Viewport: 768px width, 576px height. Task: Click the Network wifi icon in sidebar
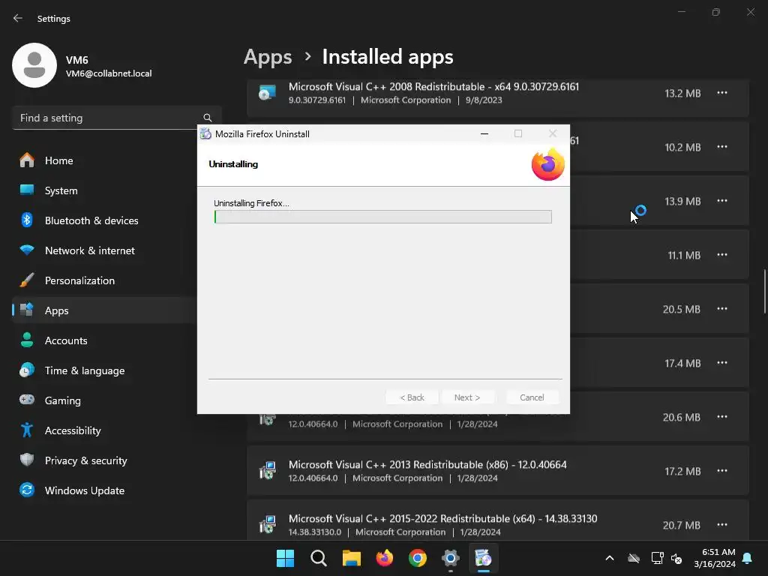pos(27,250)
